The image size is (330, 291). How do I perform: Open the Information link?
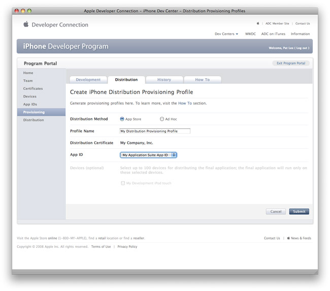tap(301, 34)
